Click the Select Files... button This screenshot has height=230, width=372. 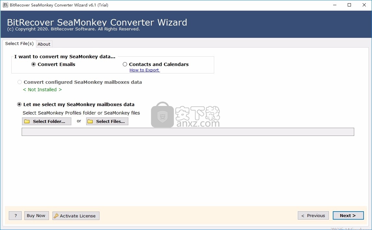(x=107, y=121)
